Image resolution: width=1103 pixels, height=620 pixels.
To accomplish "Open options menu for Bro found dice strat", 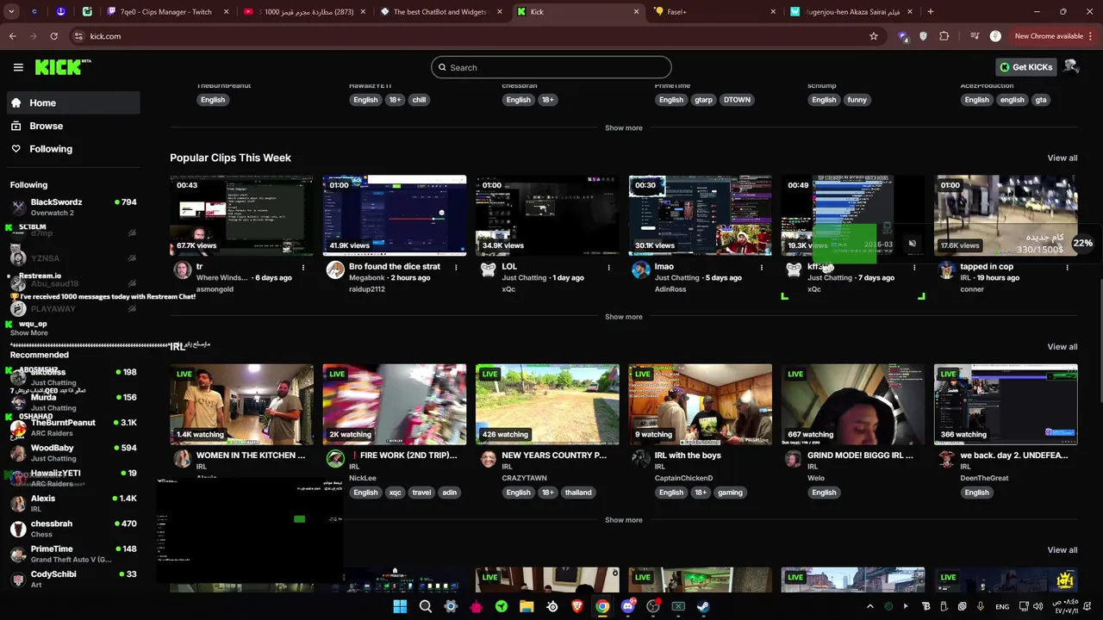I will (x=456, y=268).
